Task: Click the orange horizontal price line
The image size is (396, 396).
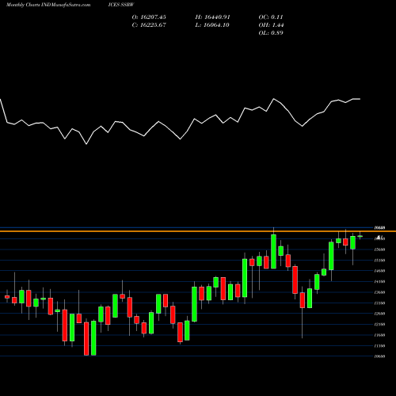Action: [x=198, y=231]
